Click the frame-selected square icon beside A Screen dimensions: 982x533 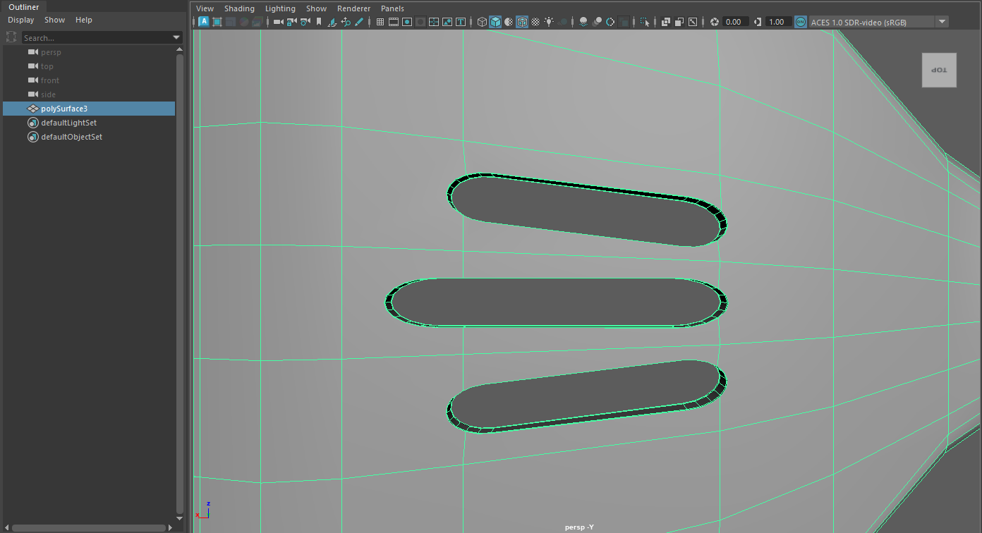(x=217, y=22)
